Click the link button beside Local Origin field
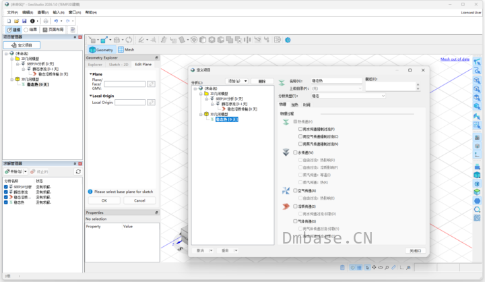This screenshot has width=485, height=282. pos(151,103)
